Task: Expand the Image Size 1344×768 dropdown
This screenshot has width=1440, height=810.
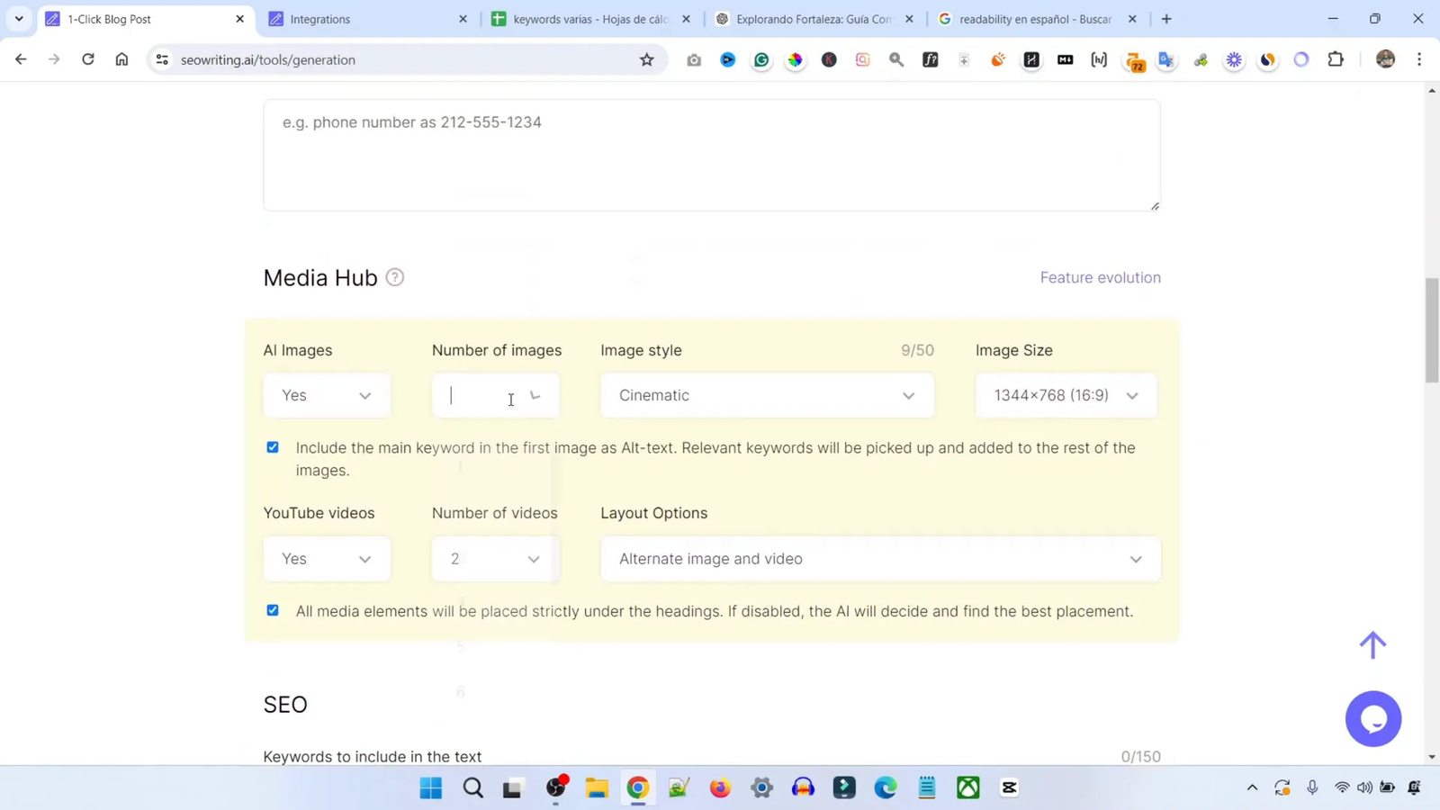Action: [x=1065, y=395]
